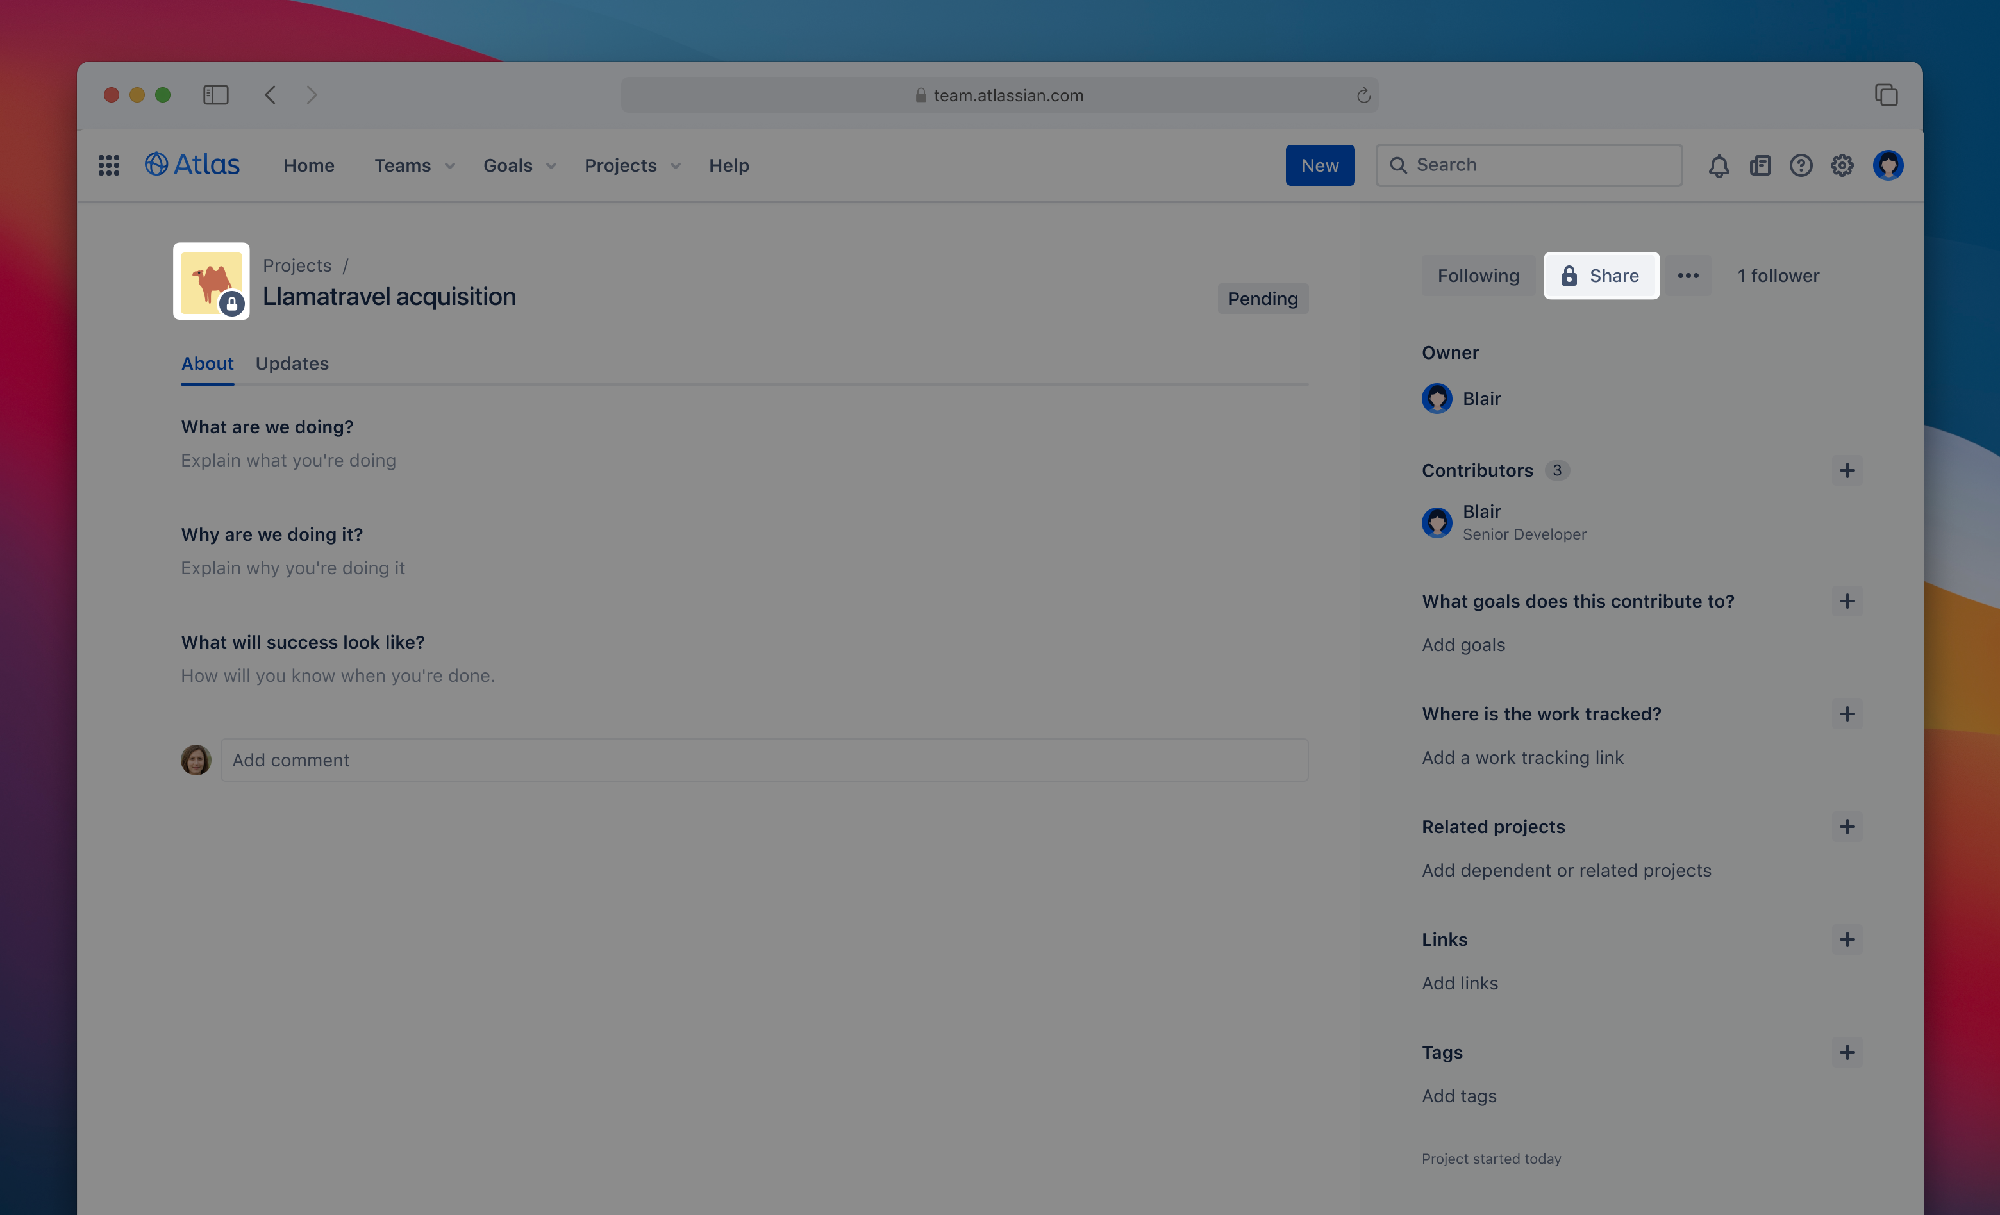
Task: Click the clipboard/copy icon in navbar
Action: click(1760, 164)
